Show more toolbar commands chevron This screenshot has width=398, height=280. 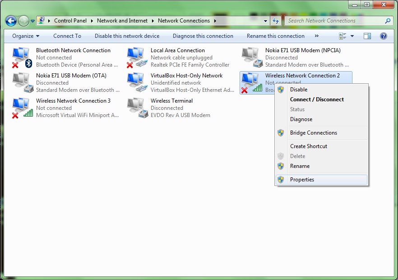[x=316, y=36]
